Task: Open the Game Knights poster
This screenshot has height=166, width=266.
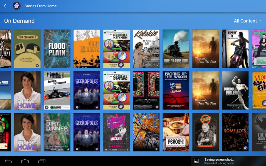Action: pyautogui.click(x=86, y=49)
